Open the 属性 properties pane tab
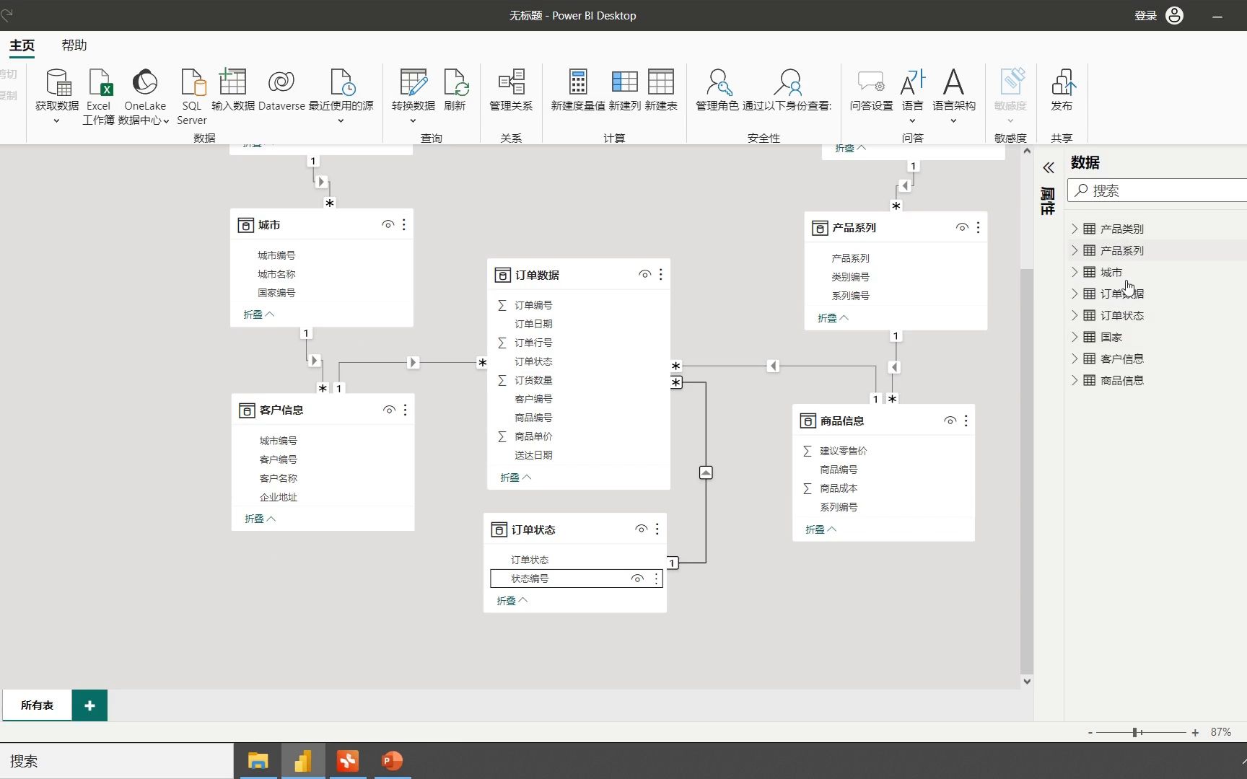Viewport: 1247px width, 779px height. click(x=1048, y=201)
